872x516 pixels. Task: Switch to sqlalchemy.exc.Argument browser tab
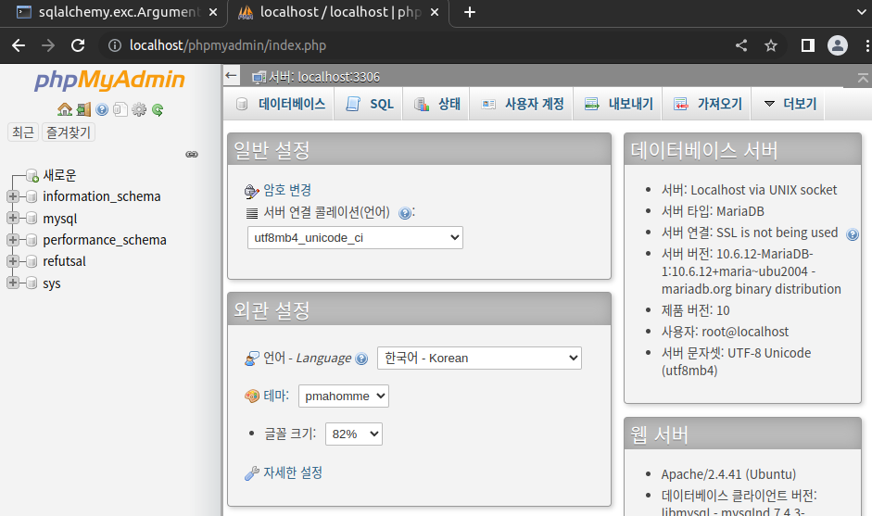pos(113,12)
